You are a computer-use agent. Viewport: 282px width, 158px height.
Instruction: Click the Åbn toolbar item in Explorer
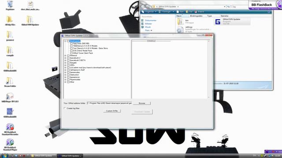click(180, 12)
